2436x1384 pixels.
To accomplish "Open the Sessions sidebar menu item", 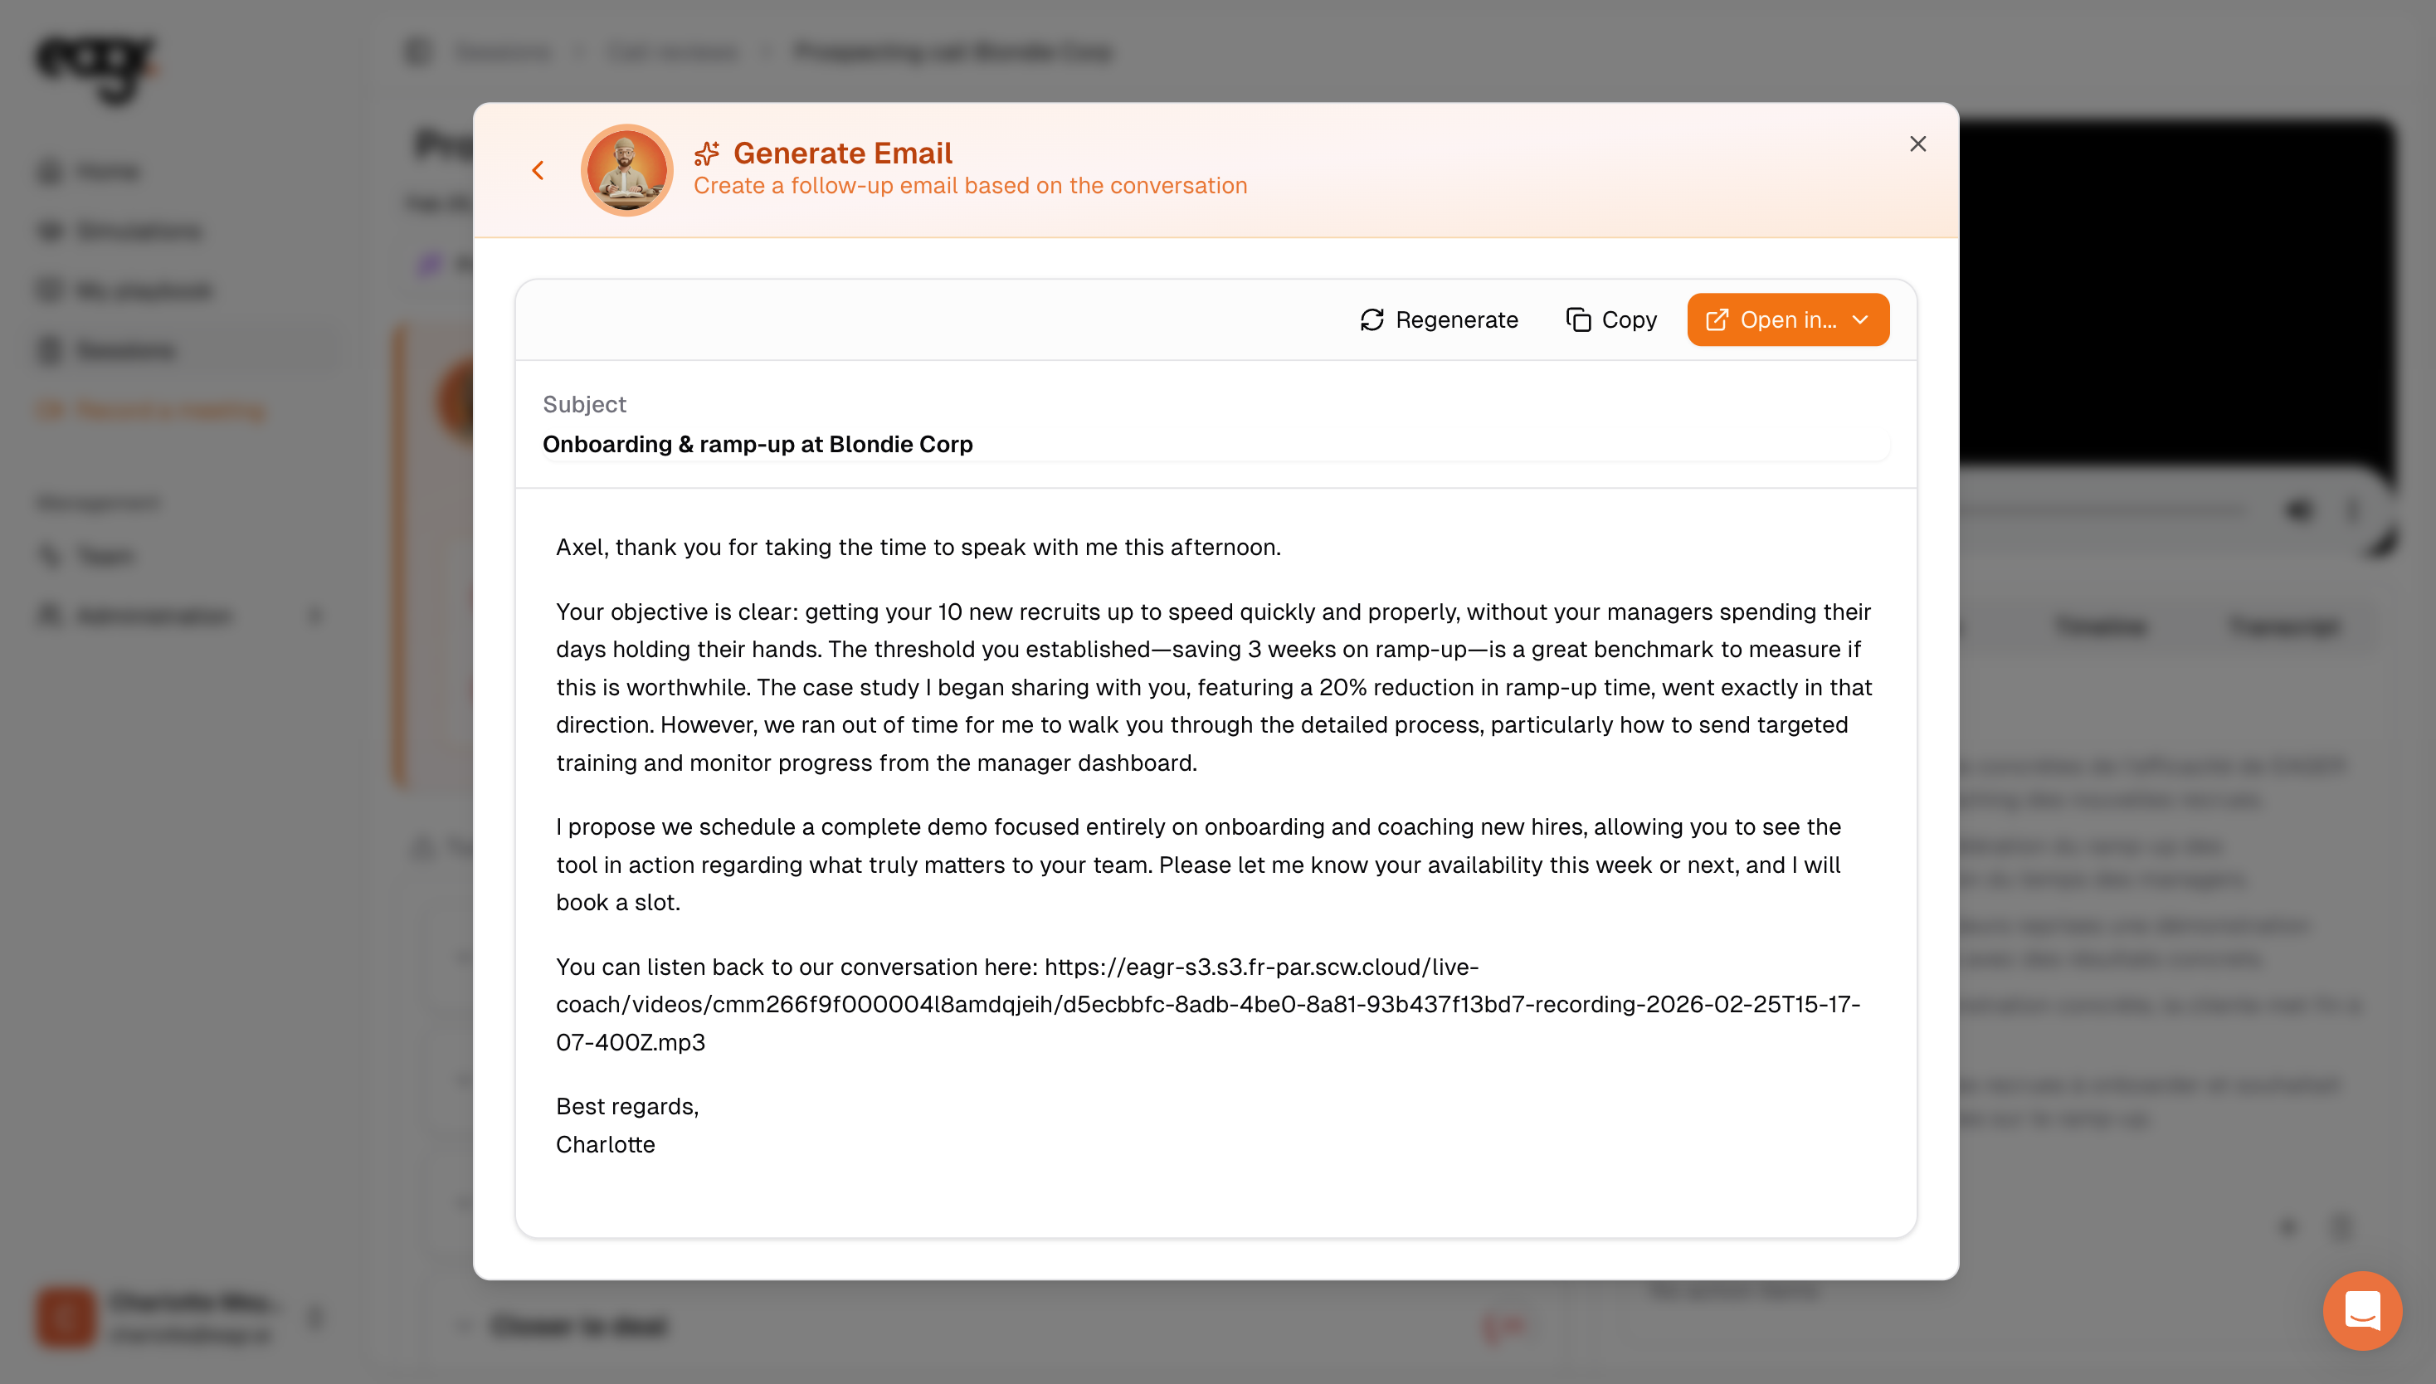I will 125,351.
